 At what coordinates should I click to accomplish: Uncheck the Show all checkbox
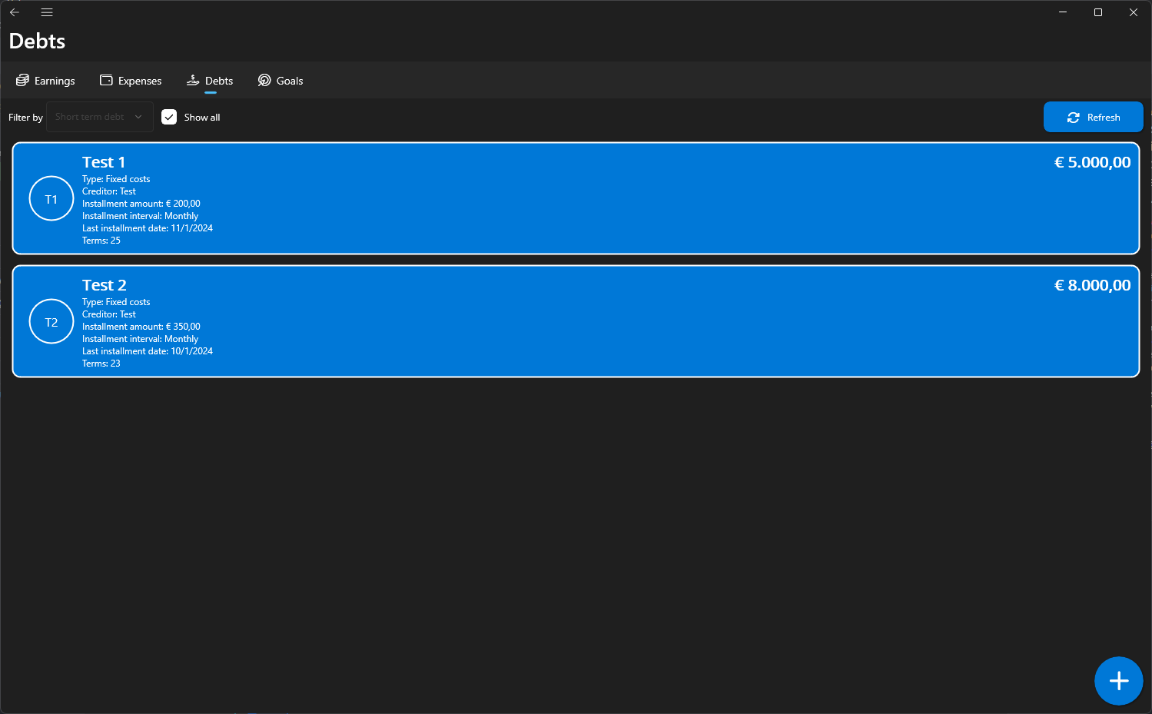coord(169,117)
